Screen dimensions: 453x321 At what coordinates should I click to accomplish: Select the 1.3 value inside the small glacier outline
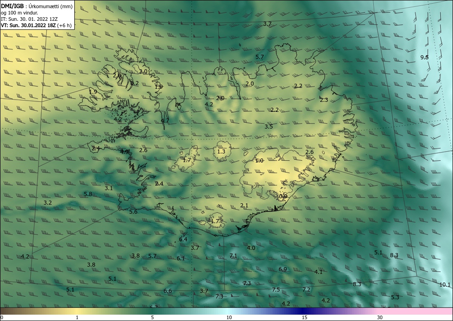coord(221,152)
